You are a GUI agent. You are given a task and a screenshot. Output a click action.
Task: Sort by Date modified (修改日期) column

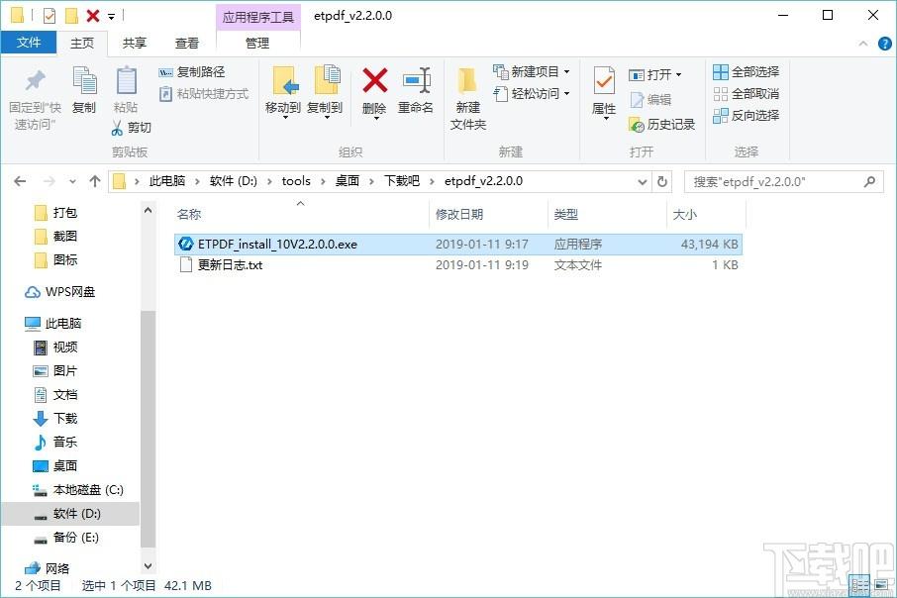click(459, 215)
